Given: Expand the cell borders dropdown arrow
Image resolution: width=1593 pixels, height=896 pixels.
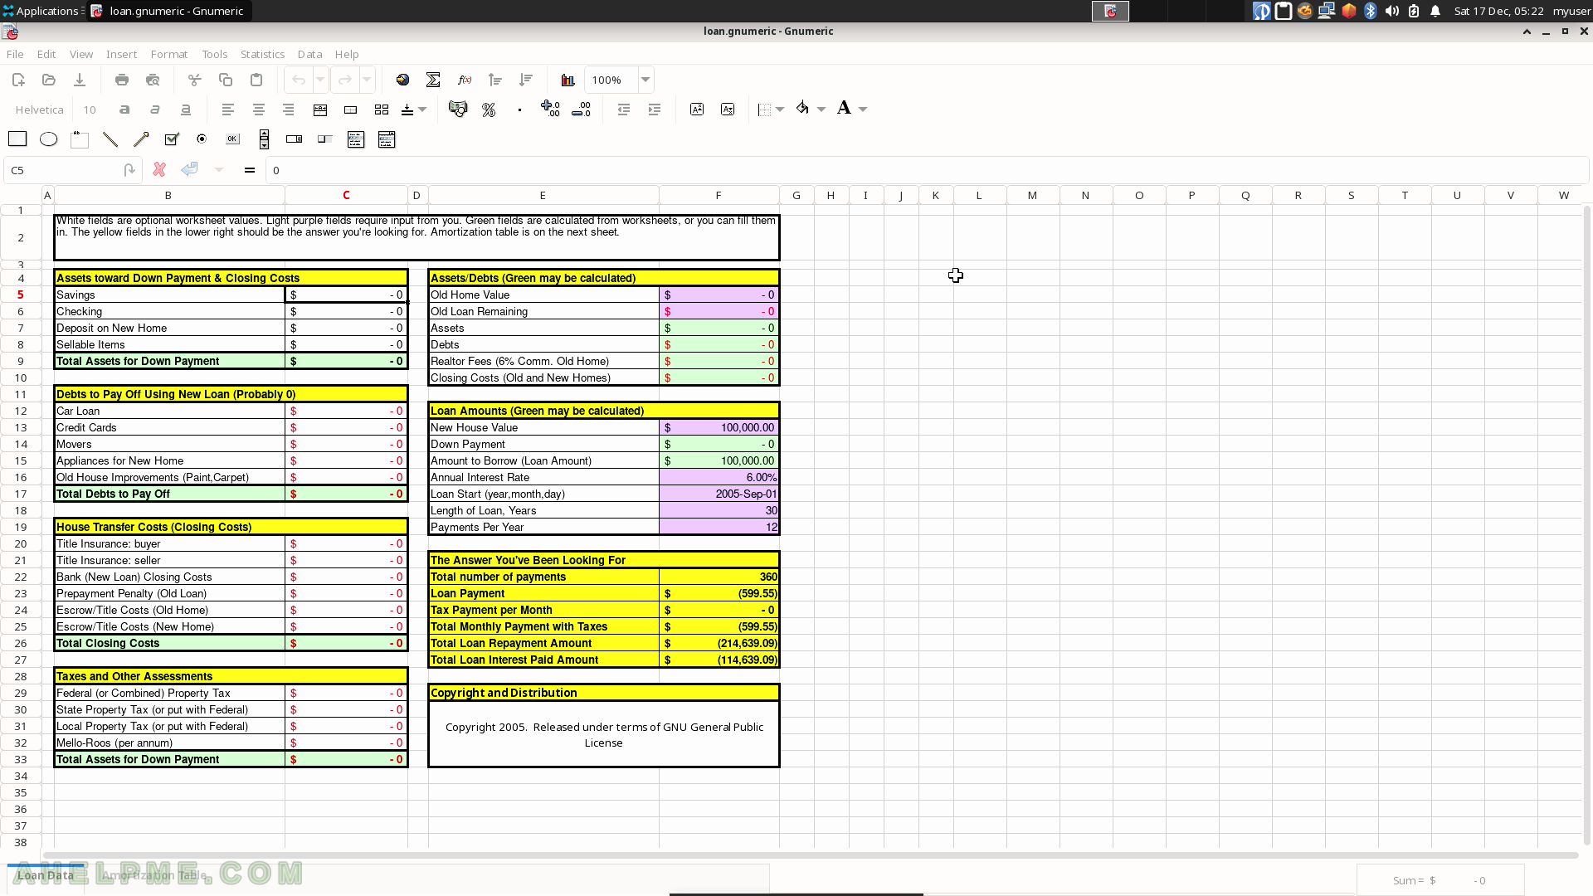Looking at the screenshot, I should [780, 110].
